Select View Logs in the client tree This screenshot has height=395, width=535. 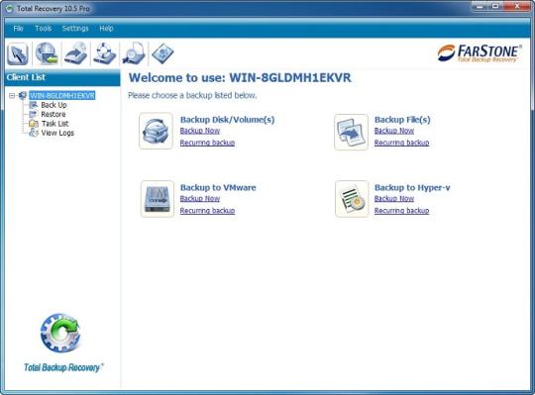tap(57, 133)
